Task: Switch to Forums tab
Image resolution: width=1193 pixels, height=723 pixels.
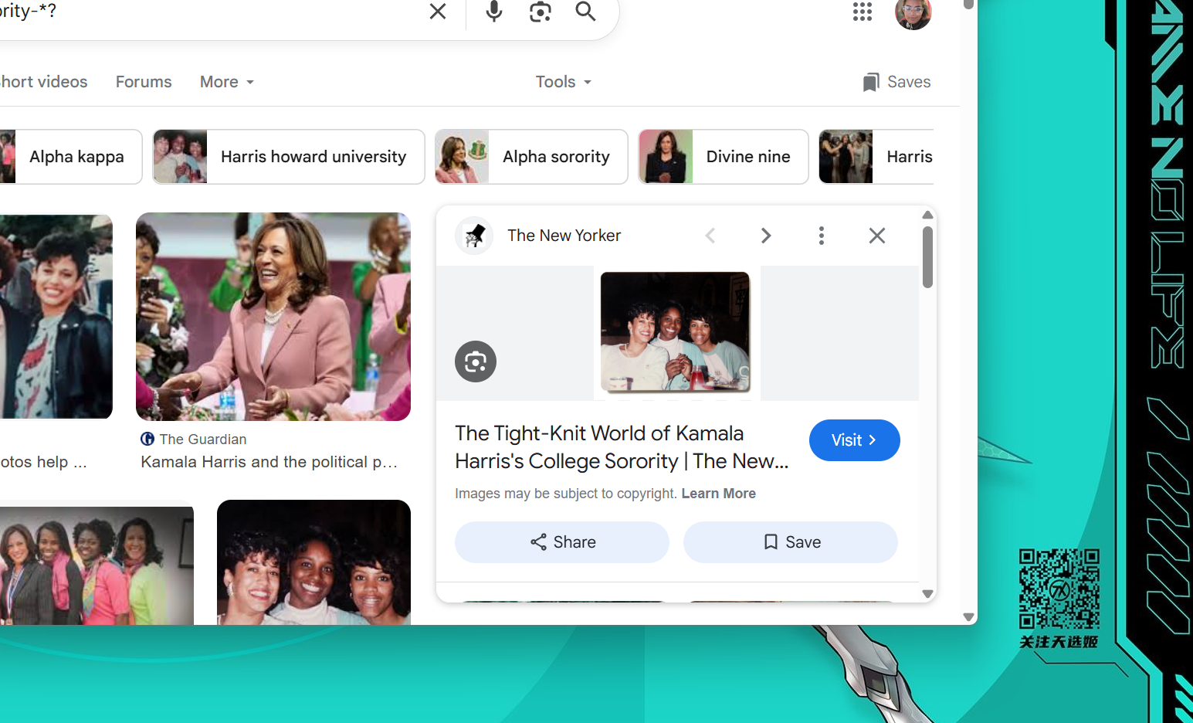Action: point(144,82)
